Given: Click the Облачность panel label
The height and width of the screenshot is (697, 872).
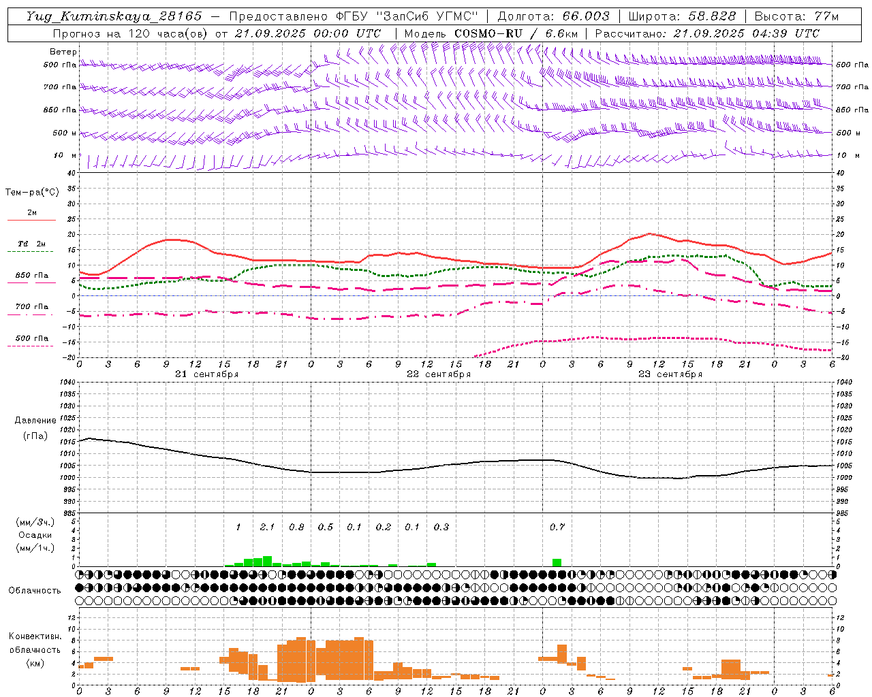Looking at the screenshot, I should (35, 590).
